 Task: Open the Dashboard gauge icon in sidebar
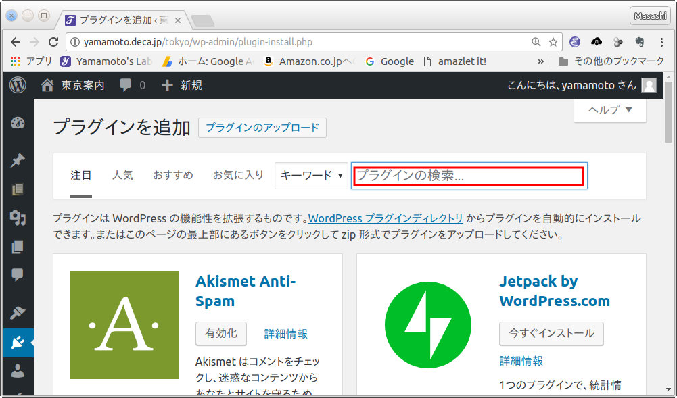[x=18, y=123]
